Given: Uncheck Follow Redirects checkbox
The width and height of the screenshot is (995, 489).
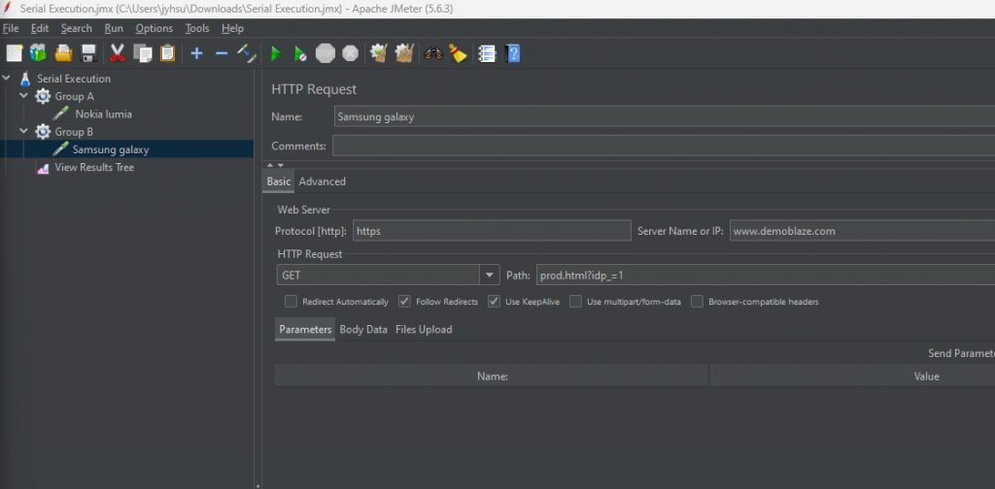Looking at the screenshot, I should pos(404,302).
